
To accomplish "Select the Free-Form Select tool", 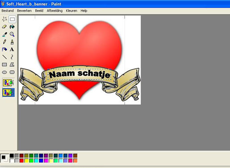I will pos(4,19).
